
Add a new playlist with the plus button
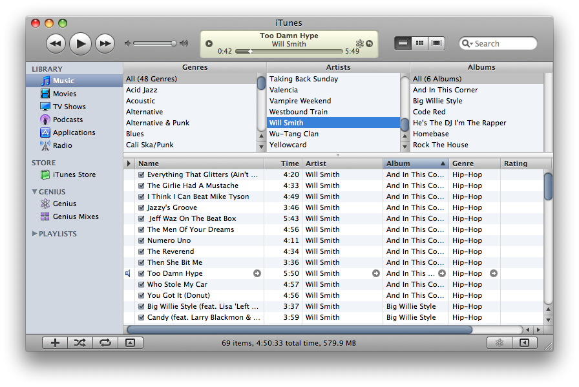point(55,342)
